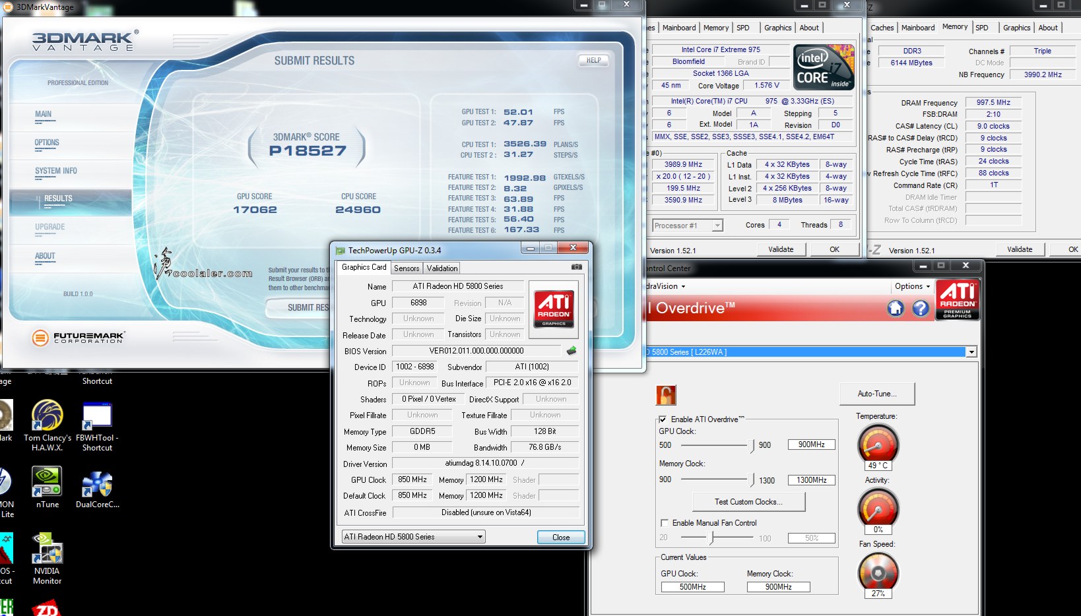Click OK in left CPU-Z window
The height and width of the screenshot is (616, 1081).
pyautogui.click(x=834, y=249)
